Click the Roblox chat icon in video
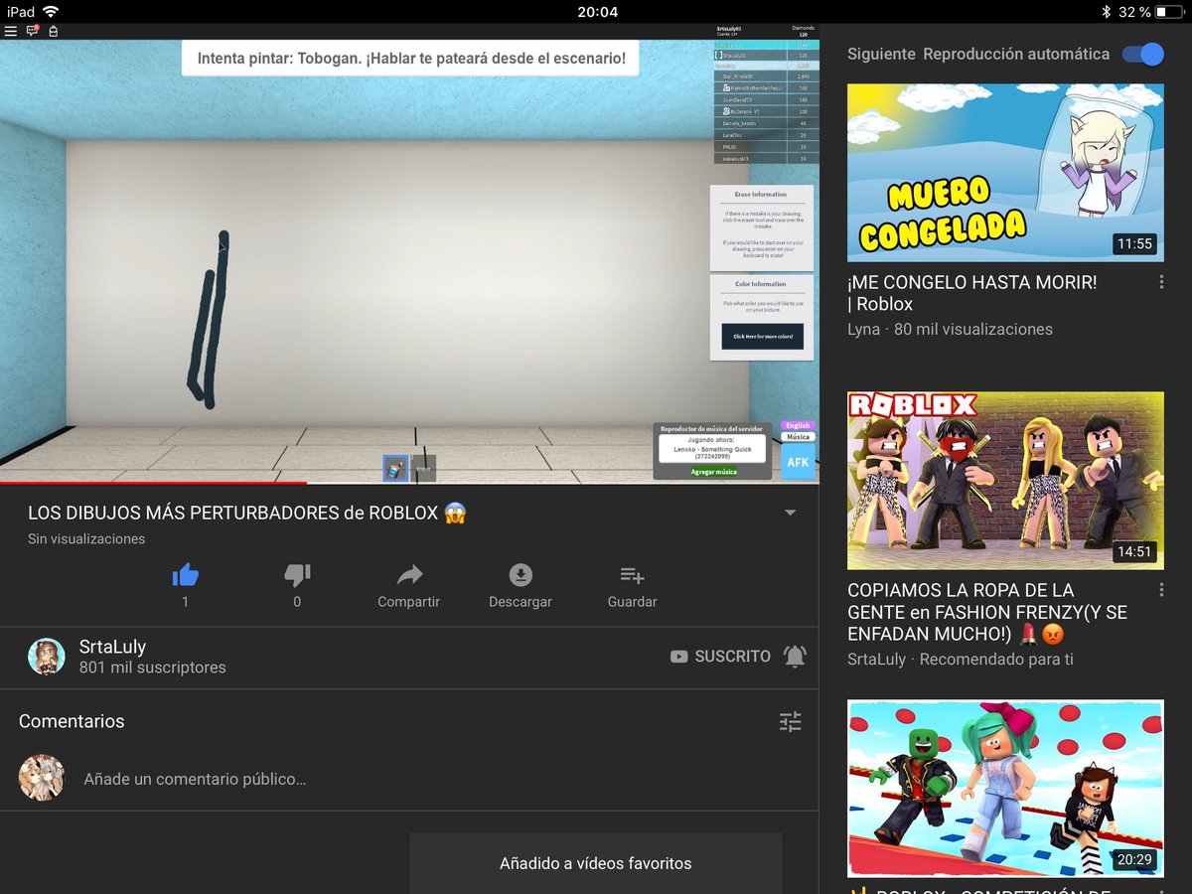Screen dimensions: 1192x894 (x=33, y=31)
